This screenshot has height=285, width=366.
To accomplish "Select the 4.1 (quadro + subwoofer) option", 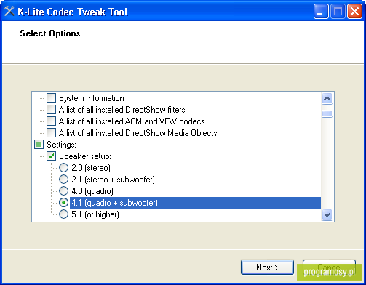I will point(63,203).
